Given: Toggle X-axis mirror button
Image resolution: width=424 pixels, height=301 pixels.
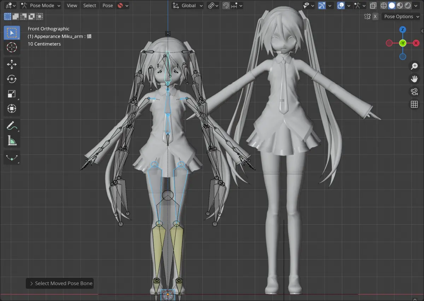Looking at the screenshot, I should [x=375, y=16].
